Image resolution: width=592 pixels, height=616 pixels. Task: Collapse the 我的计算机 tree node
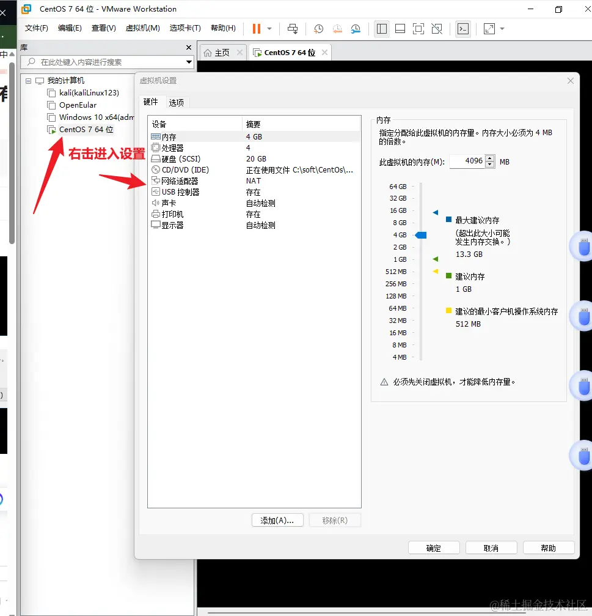point(28,81)
